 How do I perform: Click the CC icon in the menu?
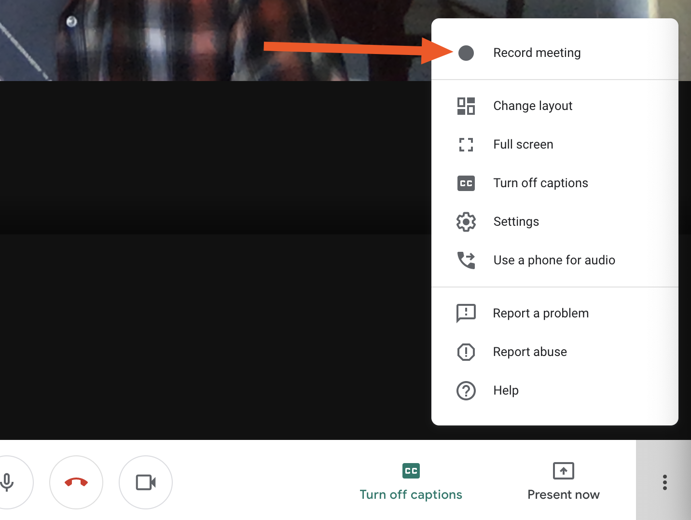(x=466, y=183)
